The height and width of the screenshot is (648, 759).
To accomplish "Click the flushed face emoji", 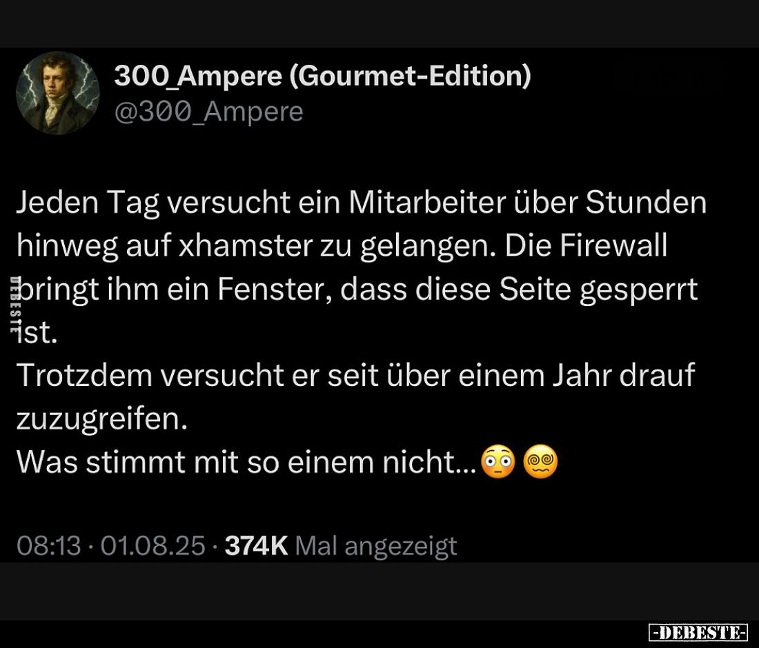I will pyautogui.click(x=497, y=461).
